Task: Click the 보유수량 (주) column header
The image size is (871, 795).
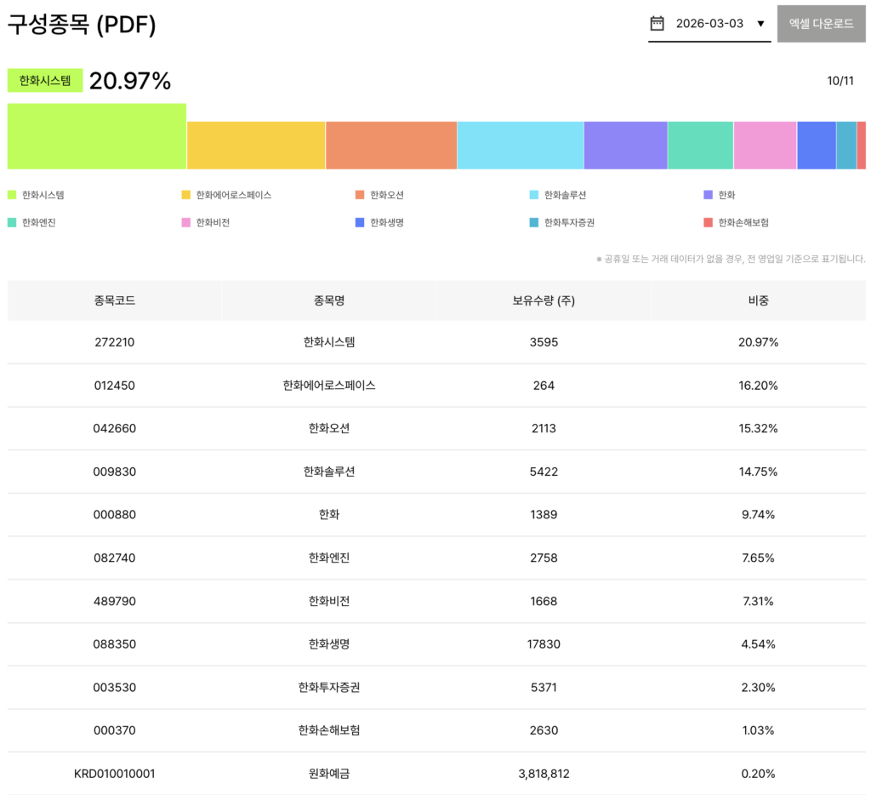Action: 544,300
